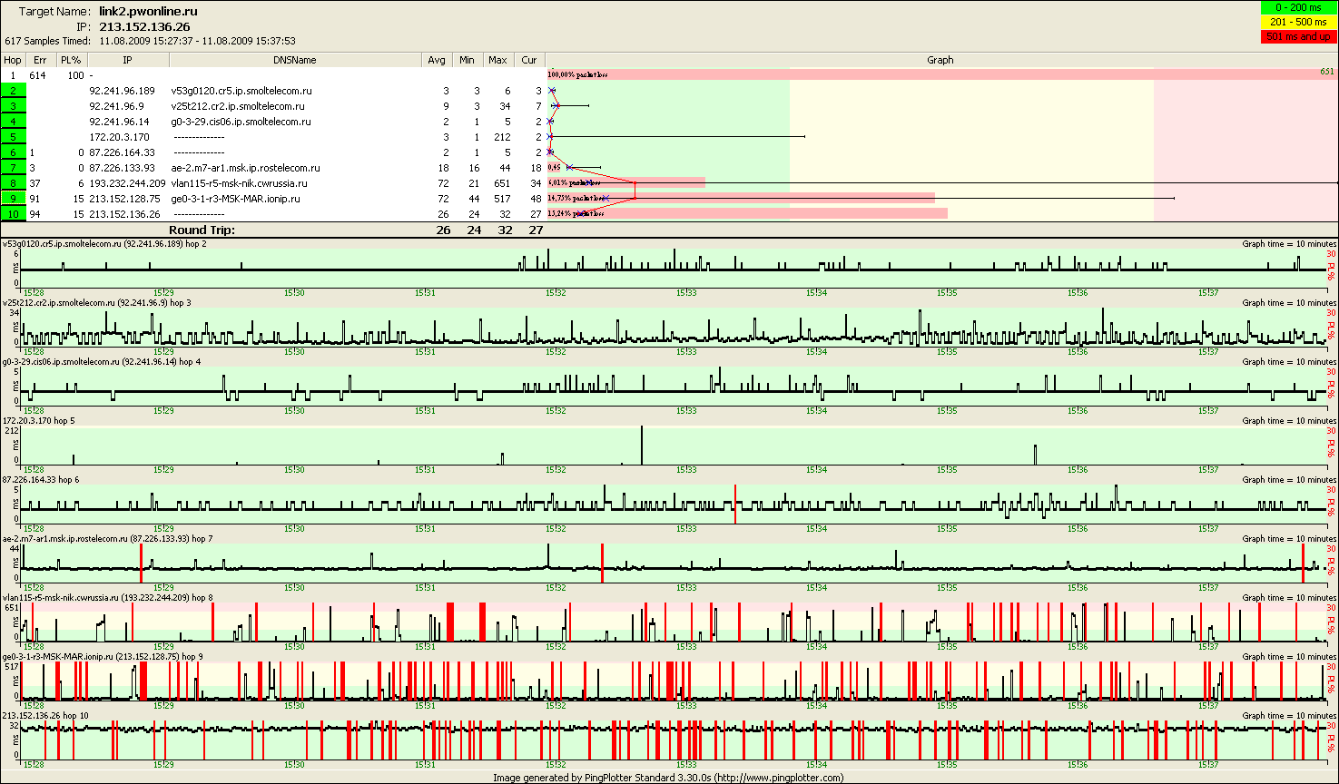Click the tall 212 ms spike in hop 5 graph
1339x784 pixels.
point(641,445)
